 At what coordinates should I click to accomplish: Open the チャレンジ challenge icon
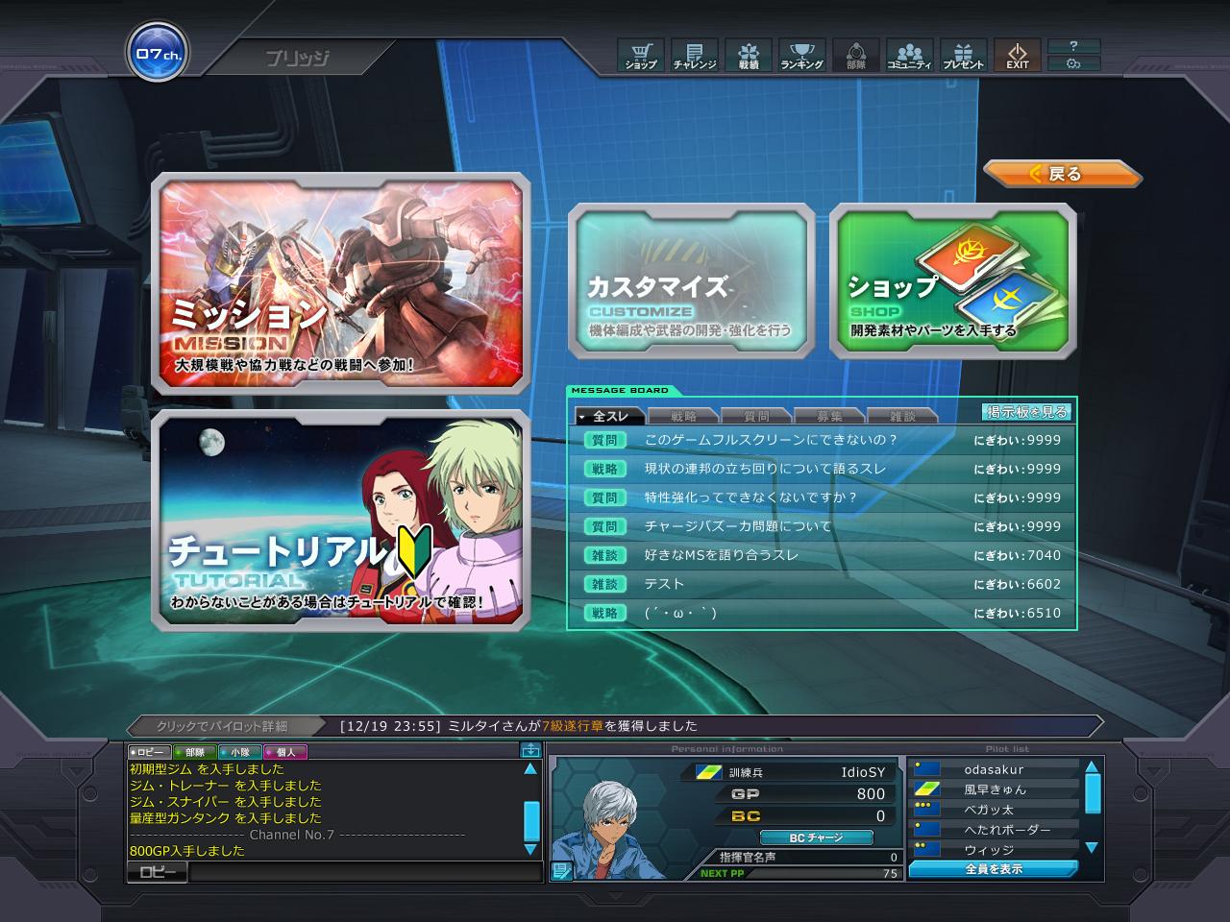[x=694, y=55]
